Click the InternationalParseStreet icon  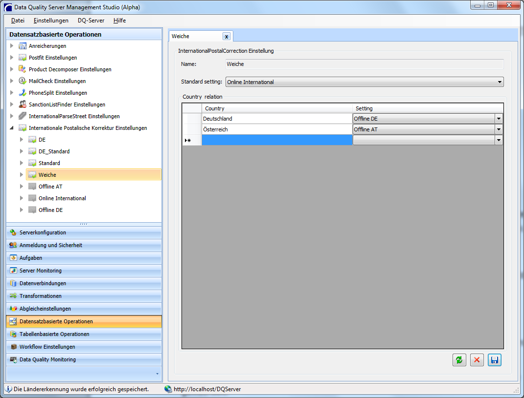tap(23, 116)
